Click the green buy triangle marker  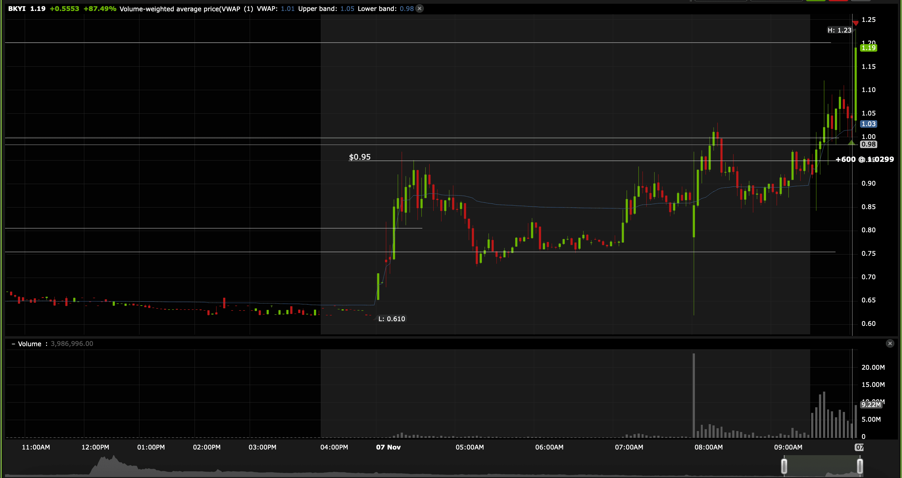pos(851,143)
